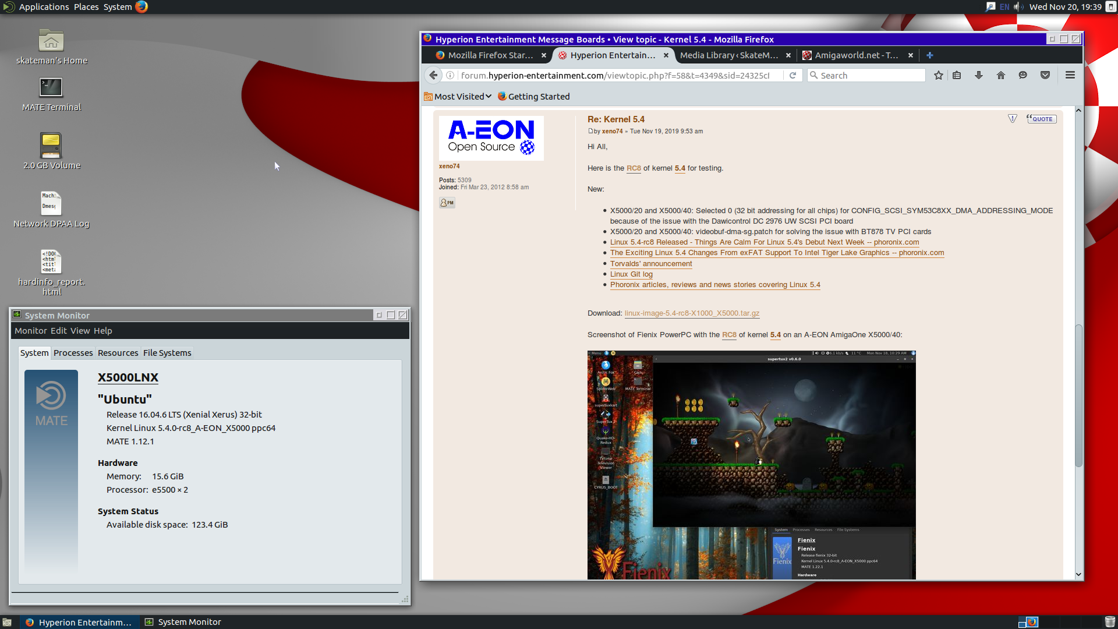1118x629 pixels.
Task: Show site information icon in address bar
Action: [450, 76]
